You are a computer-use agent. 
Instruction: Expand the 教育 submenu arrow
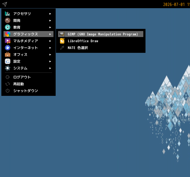(50, 27)
